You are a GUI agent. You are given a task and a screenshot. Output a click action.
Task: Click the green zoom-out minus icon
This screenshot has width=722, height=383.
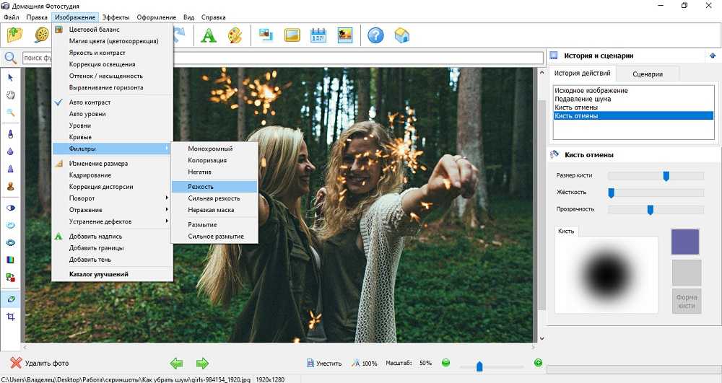[445, 363]
